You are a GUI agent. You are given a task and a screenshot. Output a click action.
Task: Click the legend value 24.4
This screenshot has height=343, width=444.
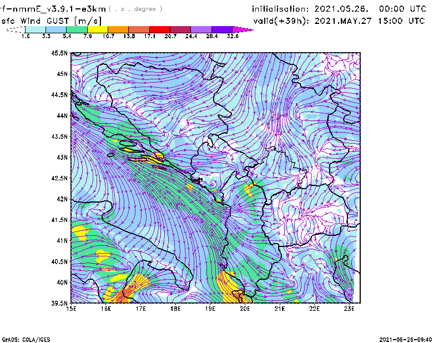pyautogui.click(x=191, y=36)
